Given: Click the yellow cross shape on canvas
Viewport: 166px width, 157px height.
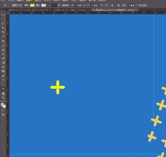Looking at the screenshot, I should [58, 87].
